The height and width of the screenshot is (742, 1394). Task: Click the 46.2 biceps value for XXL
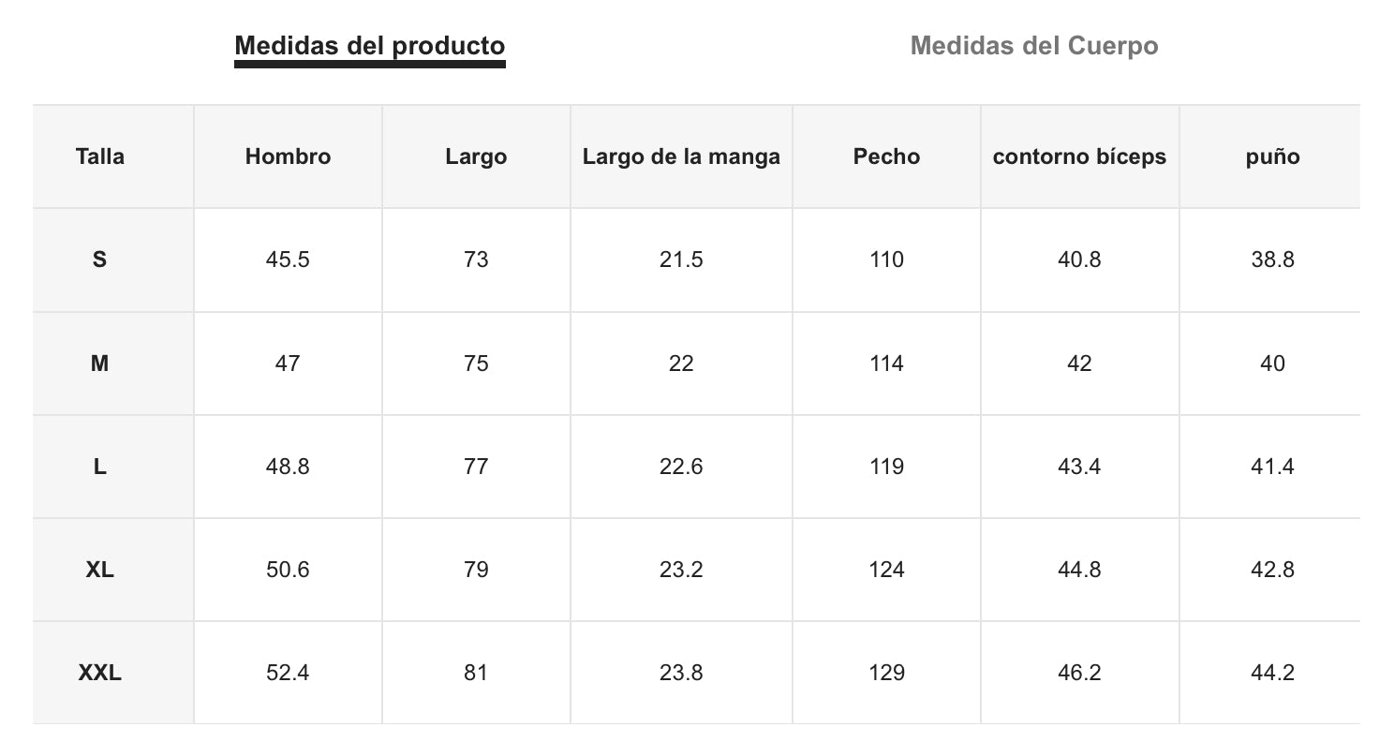point(1079,672)
